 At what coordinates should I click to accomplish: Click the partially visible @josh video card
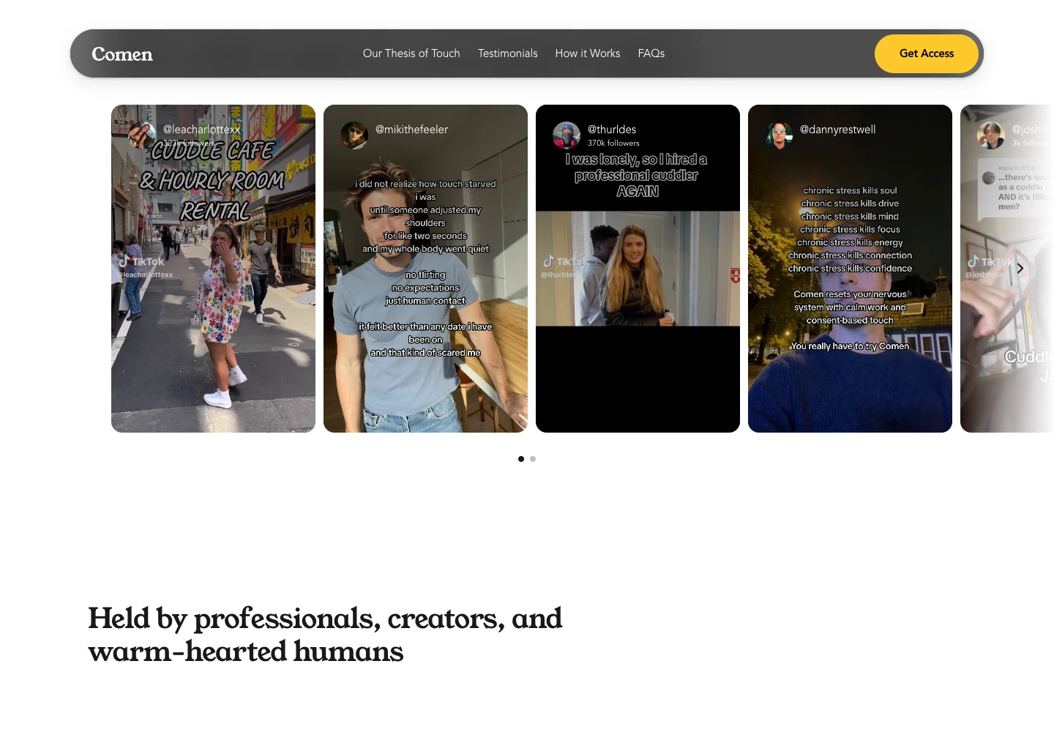click(x=1007, y=269)
